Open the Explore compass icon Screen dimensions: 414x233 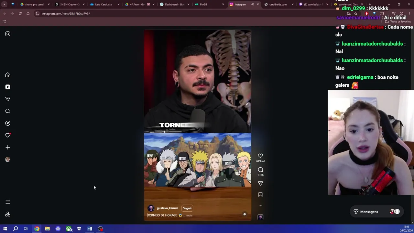(x=8, y=123)
